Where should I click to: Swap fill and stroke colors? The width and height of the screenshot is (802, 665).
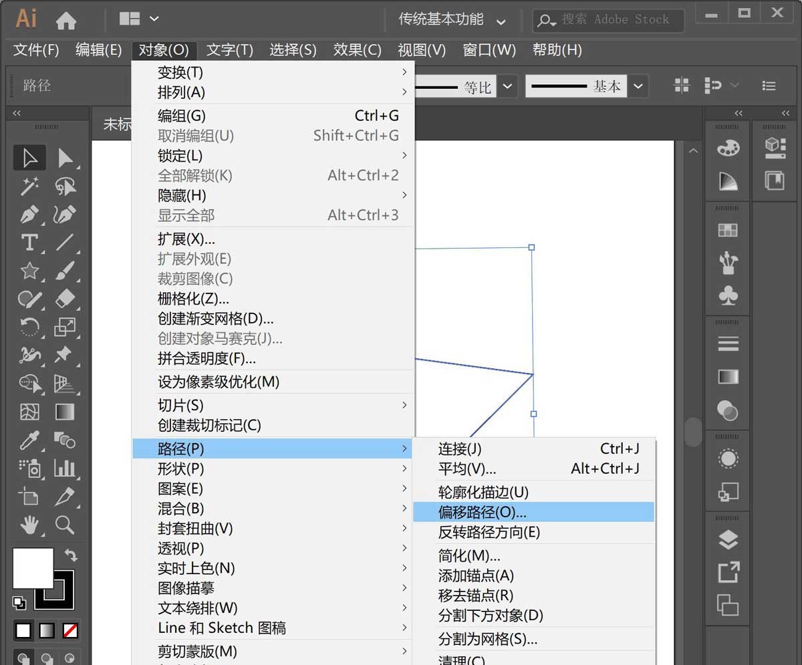tap(70, 555)
